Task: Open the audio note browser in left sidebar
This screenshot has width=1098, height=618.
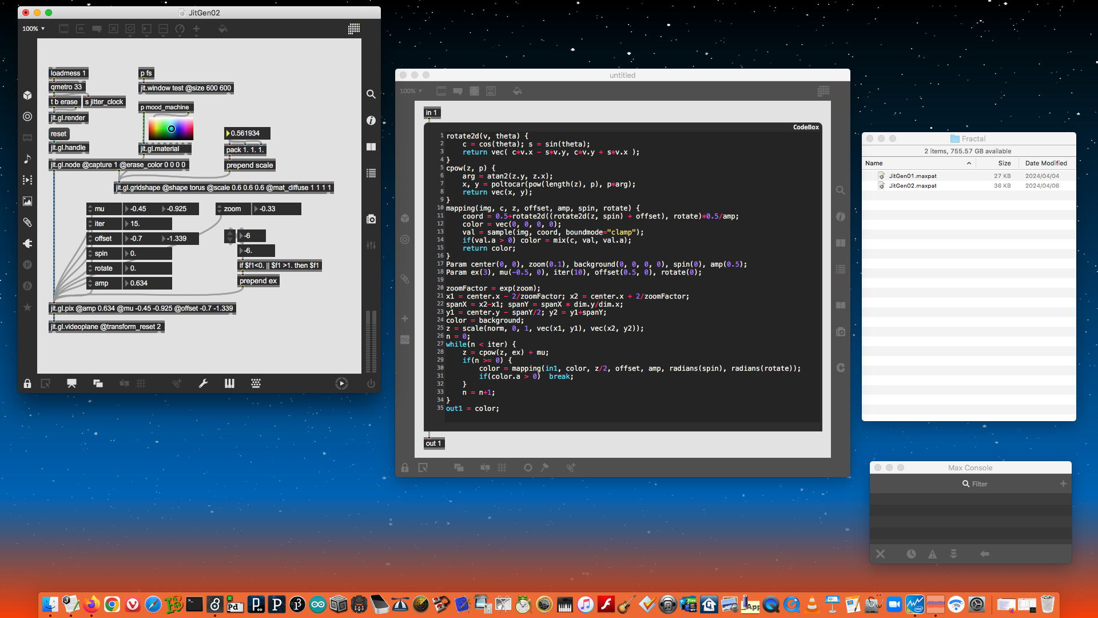Action: click(27, 159)
